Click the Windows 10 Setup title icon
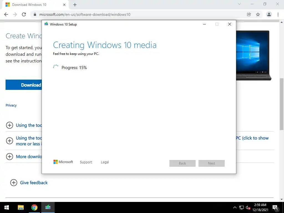The height and width of the screenshot is (213, 284). tap(46, 24)
